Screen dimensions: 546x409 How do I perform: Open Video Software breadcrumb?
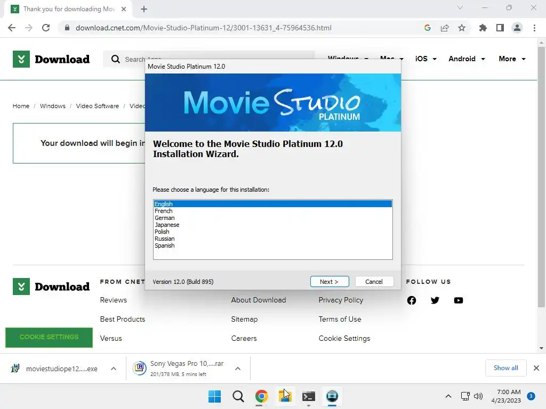pos(98,106)
